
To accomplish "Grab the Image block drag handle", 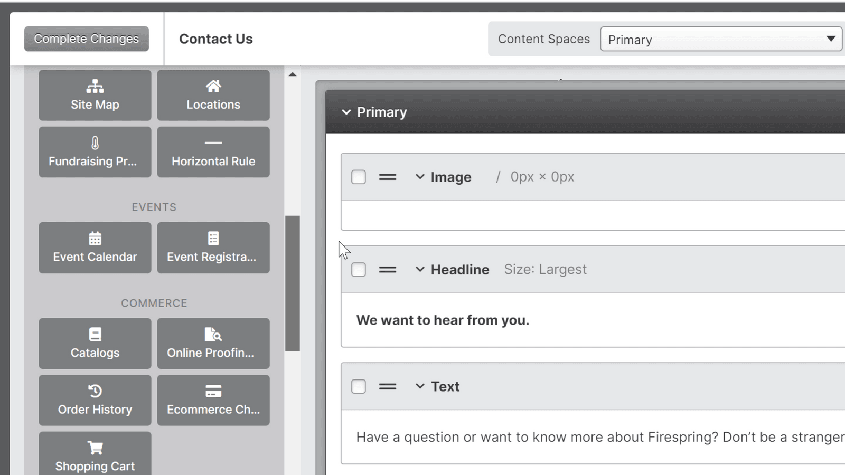I will [388, 177].
